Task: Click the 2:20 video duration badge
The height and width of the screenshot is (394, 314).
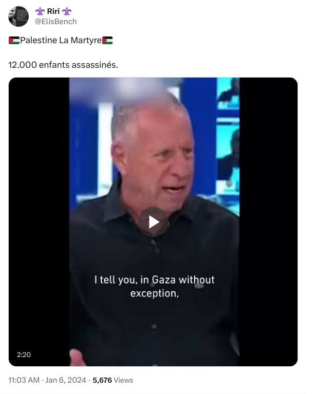Action: [x=24, y=354]
